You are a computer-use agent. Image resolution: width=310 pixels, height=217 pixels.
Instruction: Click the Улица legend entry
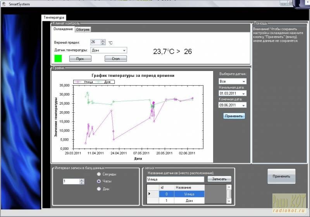click(84, 82)
